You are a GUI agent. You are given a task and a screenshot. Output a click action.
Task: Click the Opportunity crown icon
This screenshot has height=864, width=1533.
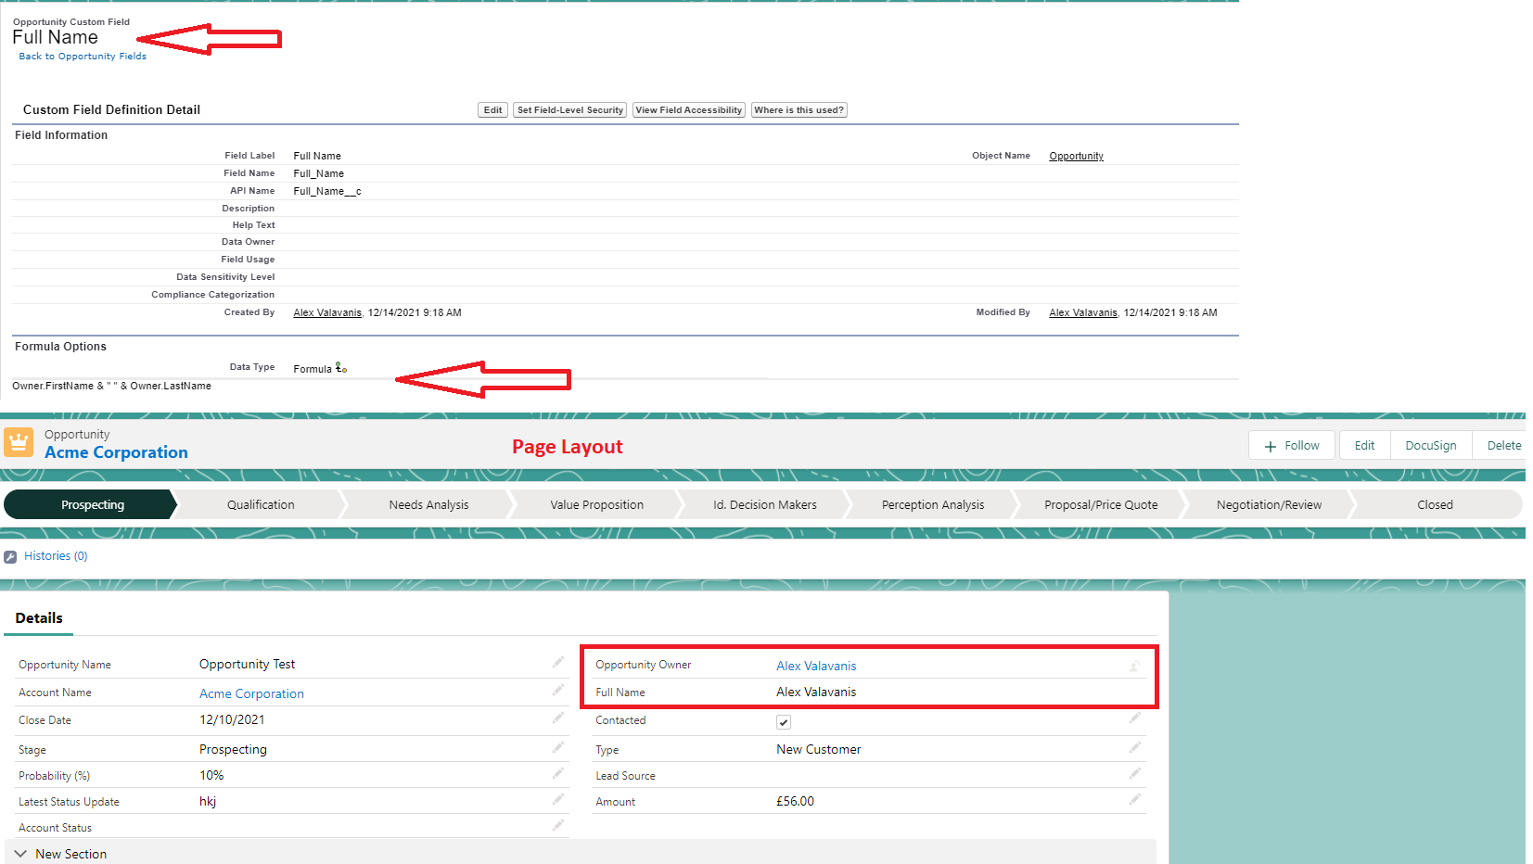pos(19,442)
